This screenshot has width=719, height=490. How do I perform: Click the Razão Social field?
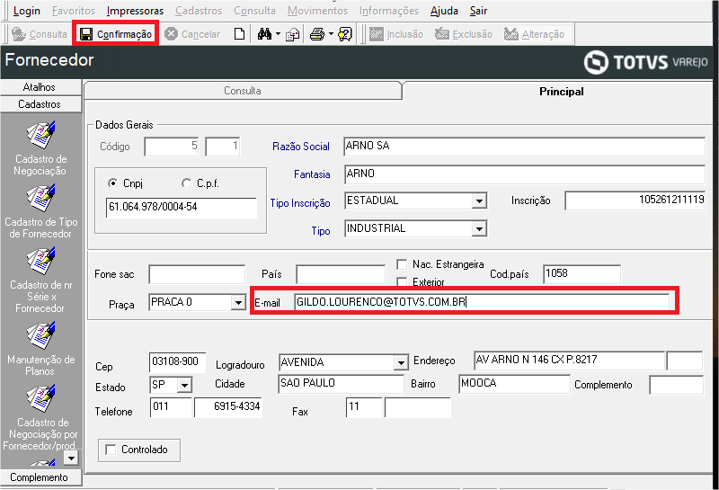pos(524,147)
